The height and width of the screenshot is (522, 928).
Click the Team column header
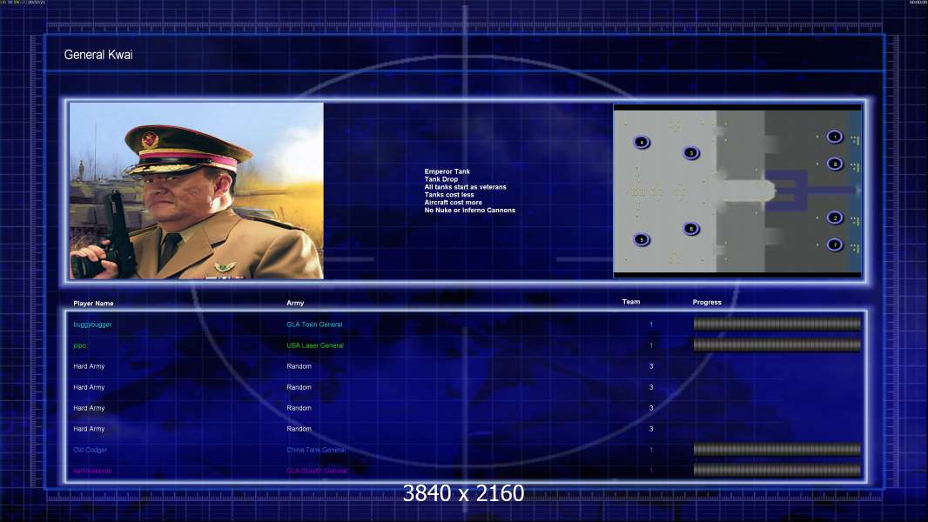click(631, 302)
